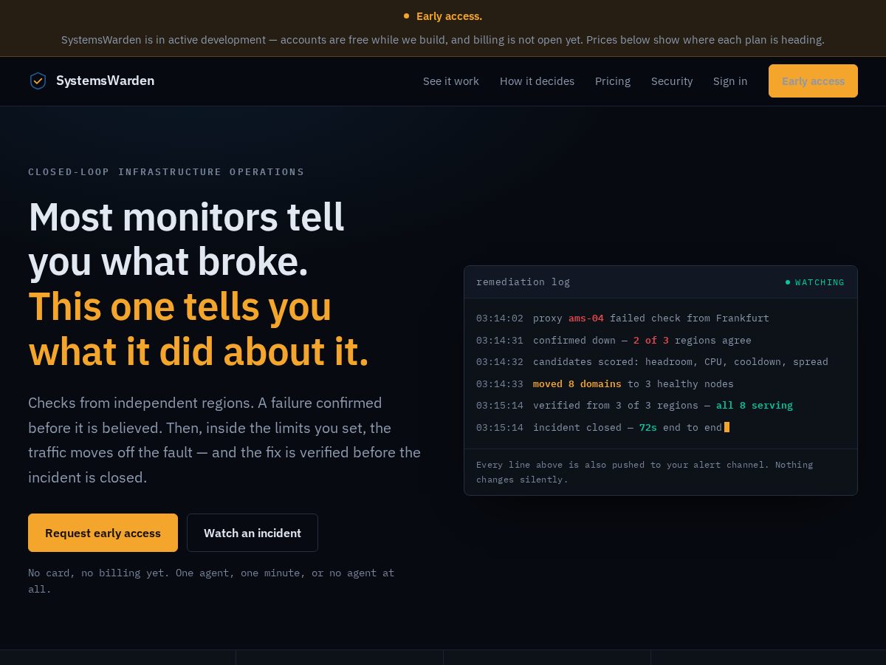This screenshot has height=665, width=886.
Task: Click Watch an incident button
Action: pyautogui.click(x=253, y=533)
